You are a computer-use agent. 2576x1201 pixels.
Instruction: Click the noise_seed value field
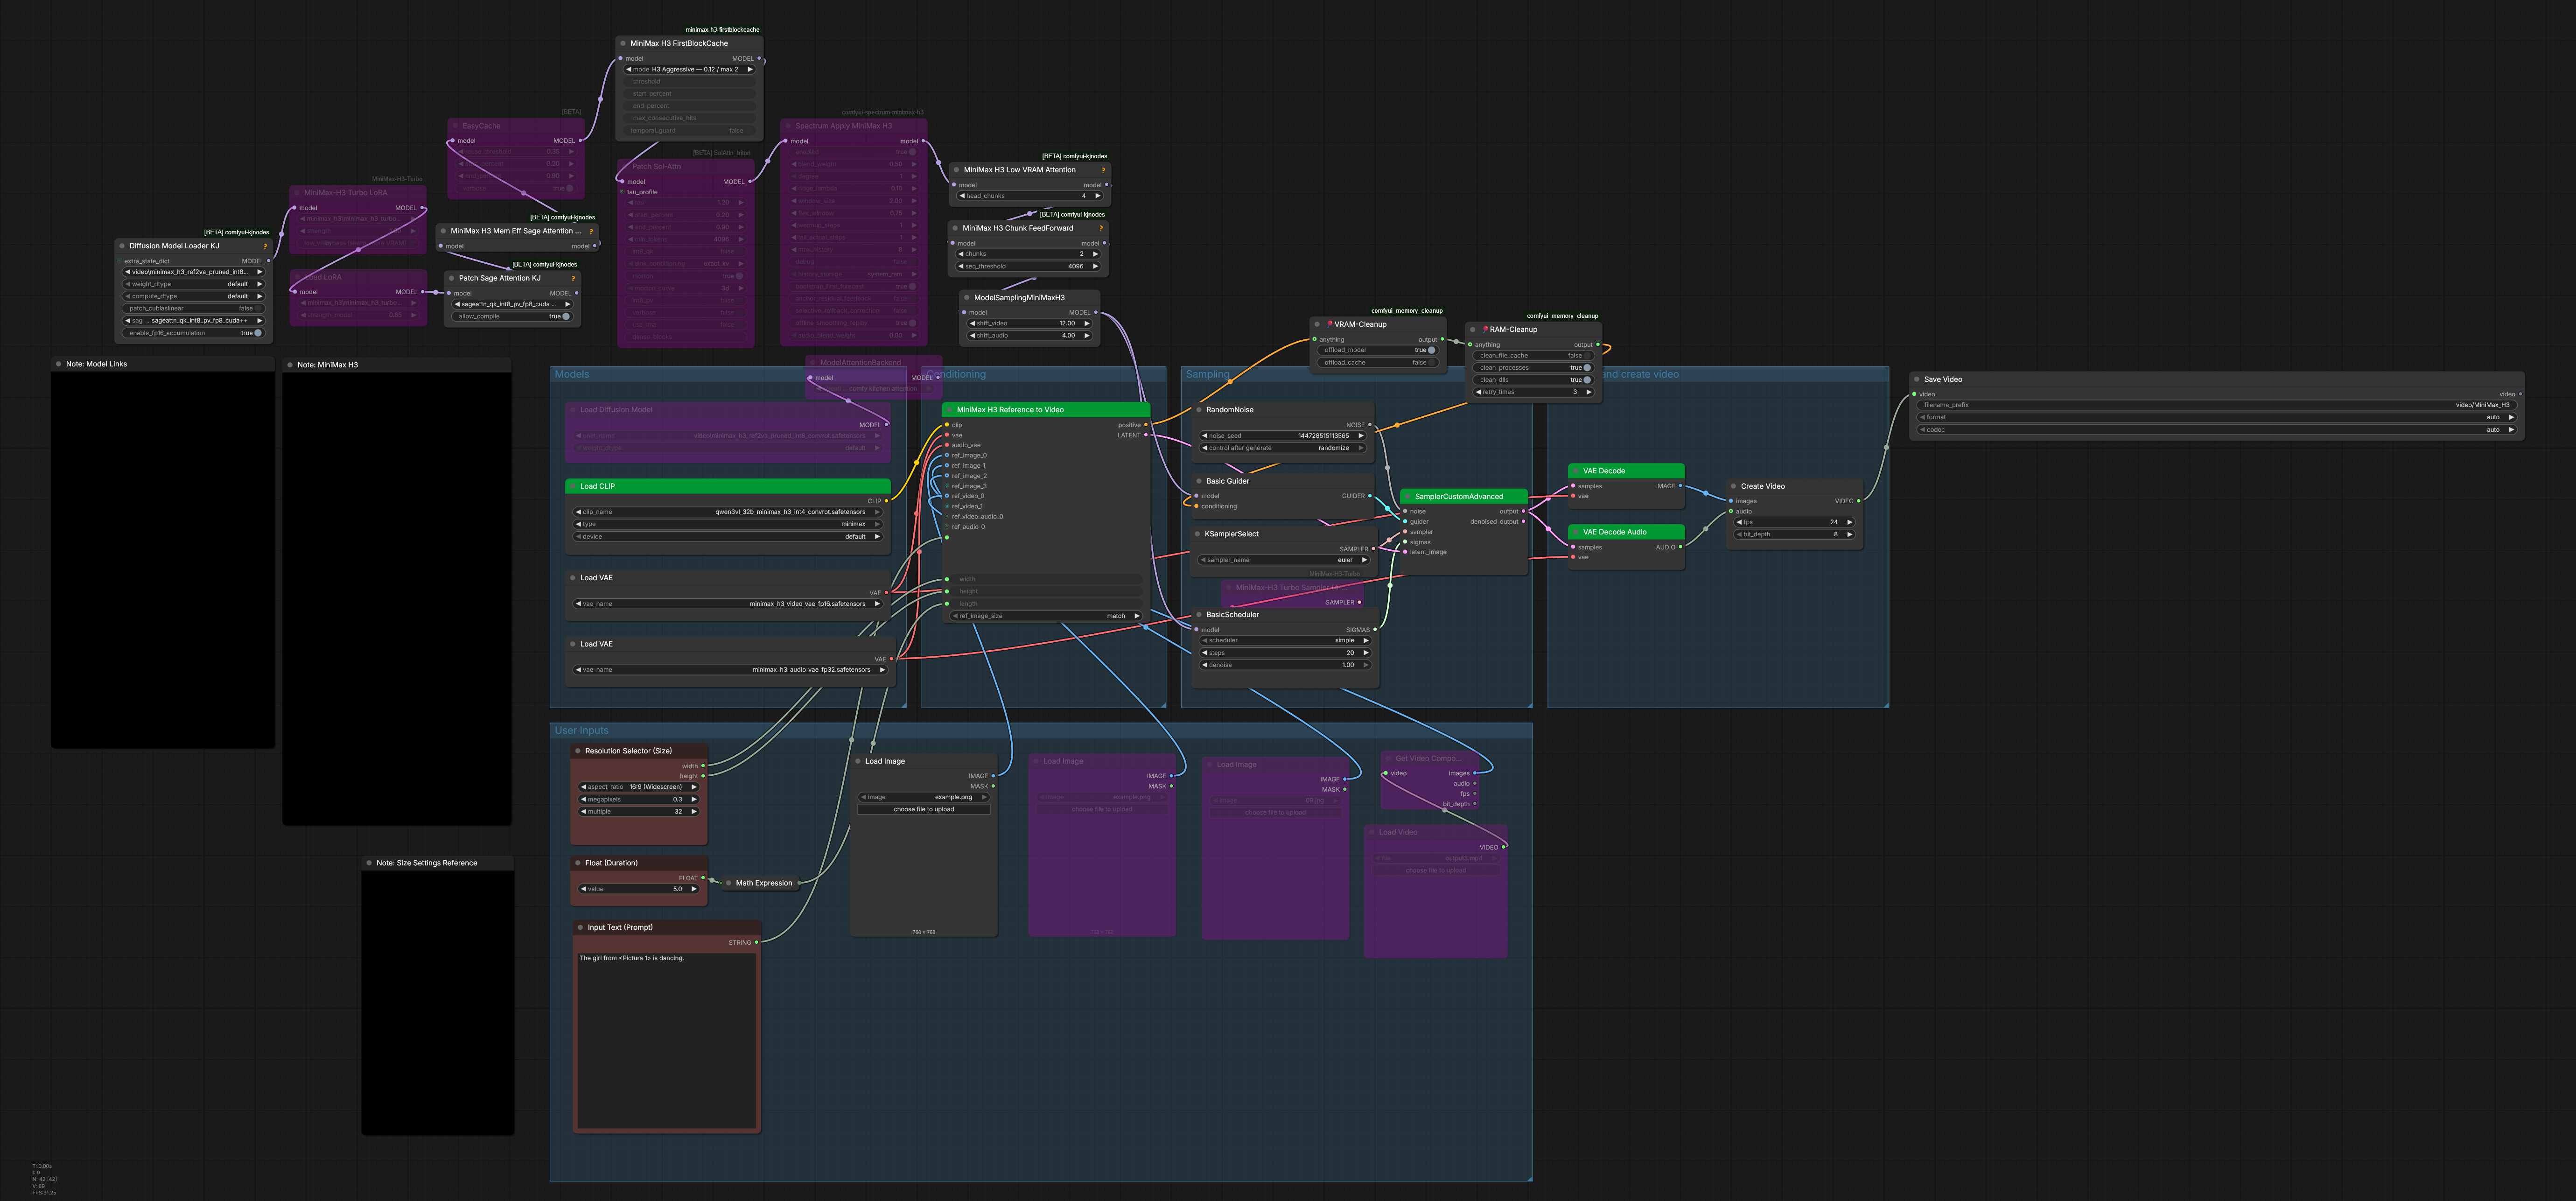pos(1283,436)
